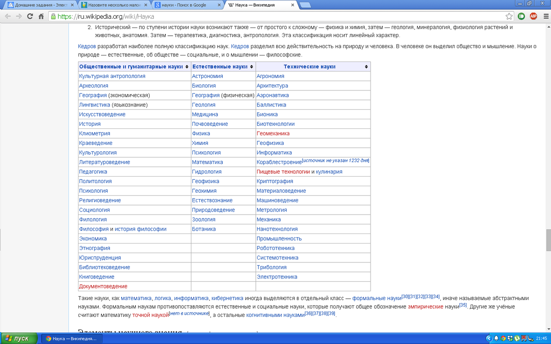The height and width of the screenshot is (344, 551).
Task: Follow the red 'эмпирические' link
Action: coord(425,306)
